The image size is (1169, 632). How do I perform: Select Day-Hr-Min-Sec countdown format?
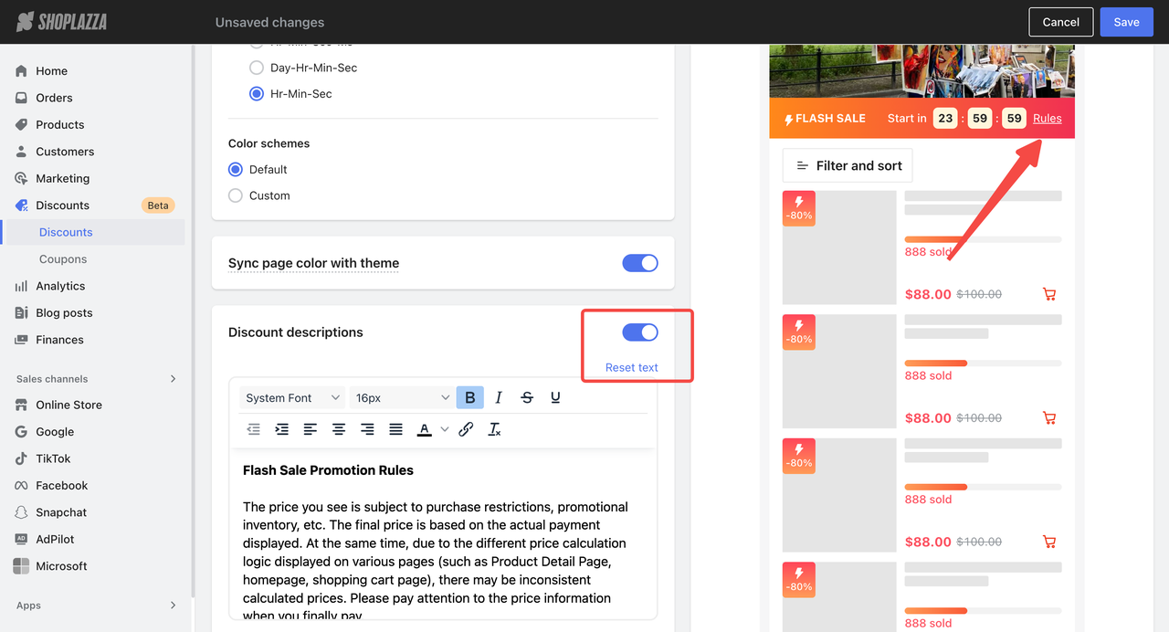point(257,68)
